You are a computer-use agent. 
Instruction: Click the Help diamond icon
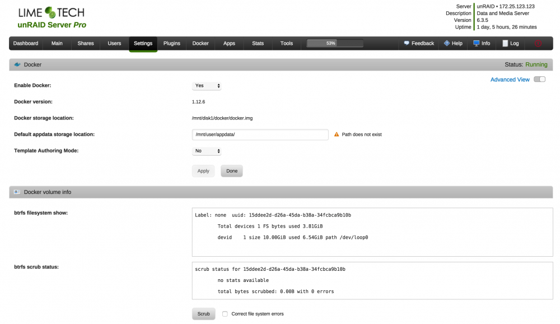point(446,43)
